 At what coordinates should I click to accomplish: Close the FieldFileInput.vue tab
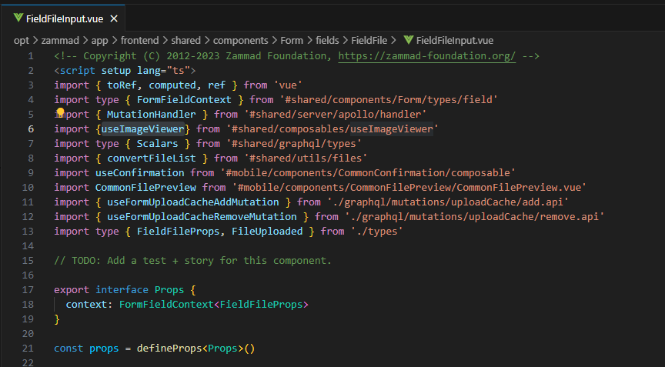pyautogui.click(x=114, y=18)
